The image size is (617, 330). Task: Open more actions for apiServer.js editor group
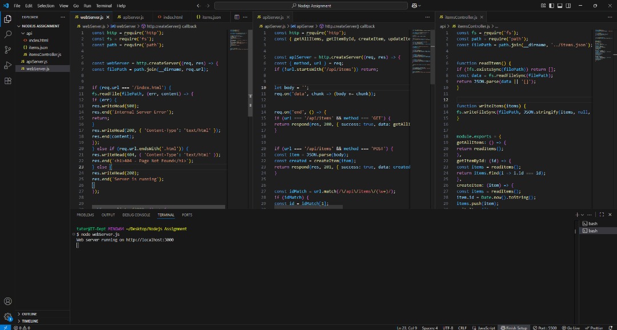click(x=427, y=17)
